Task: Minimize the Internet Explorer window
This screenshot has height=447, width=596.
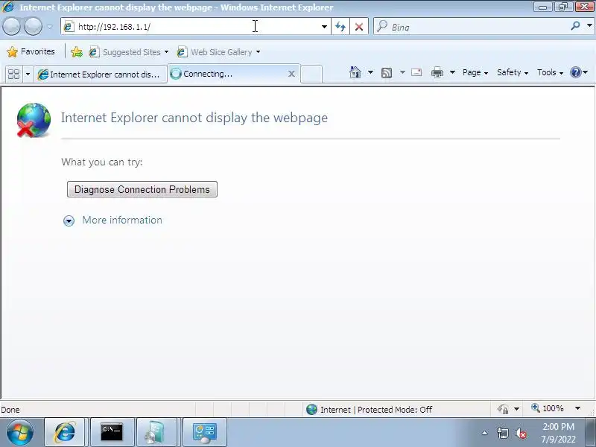Action: [543, 7]
